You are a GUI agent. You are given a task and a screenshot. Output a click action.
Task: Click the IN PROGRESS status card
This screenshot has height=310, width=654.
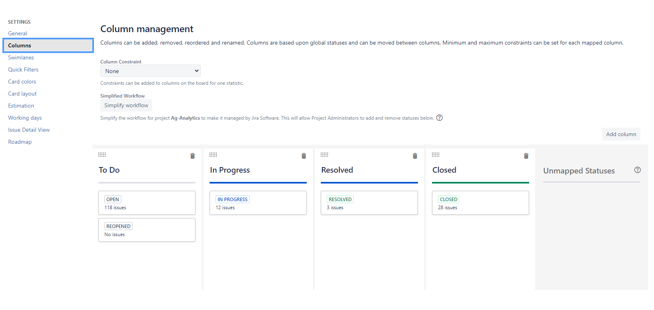258,203
